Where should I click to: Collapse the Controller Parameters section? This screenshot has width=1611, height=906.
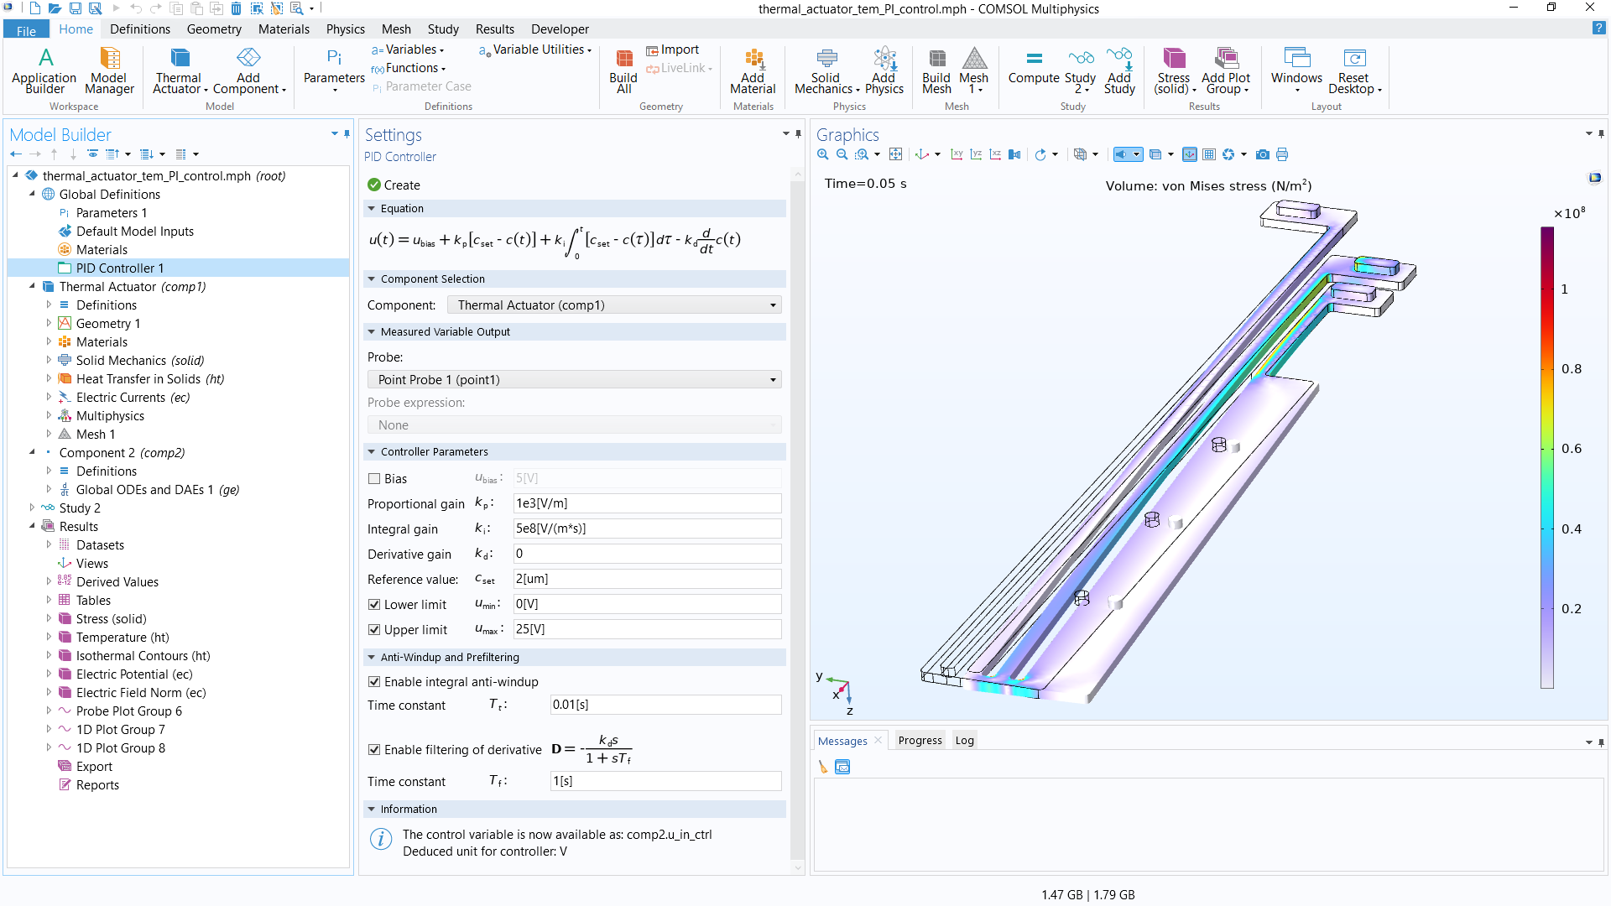coord(372,451)
